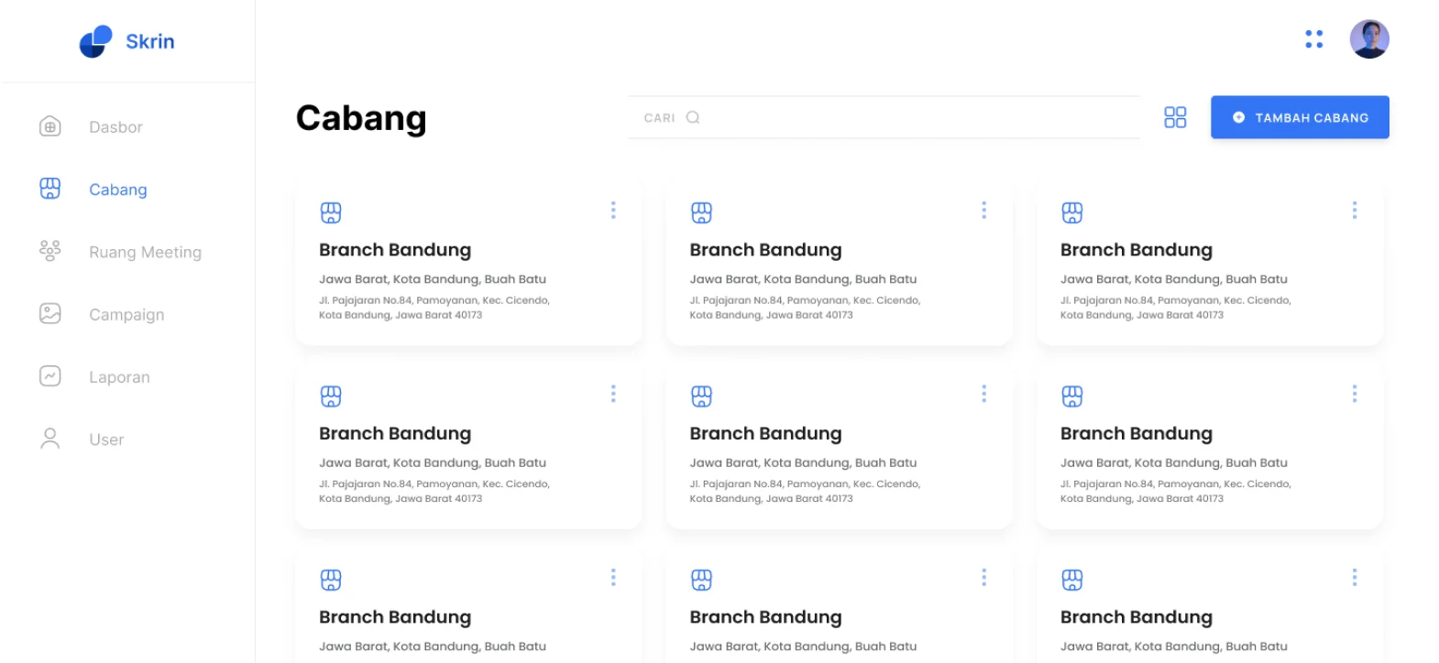Select the Campaign image icon in sidebar
This screenshot has height=663, width=1439.
click(50, 313)
